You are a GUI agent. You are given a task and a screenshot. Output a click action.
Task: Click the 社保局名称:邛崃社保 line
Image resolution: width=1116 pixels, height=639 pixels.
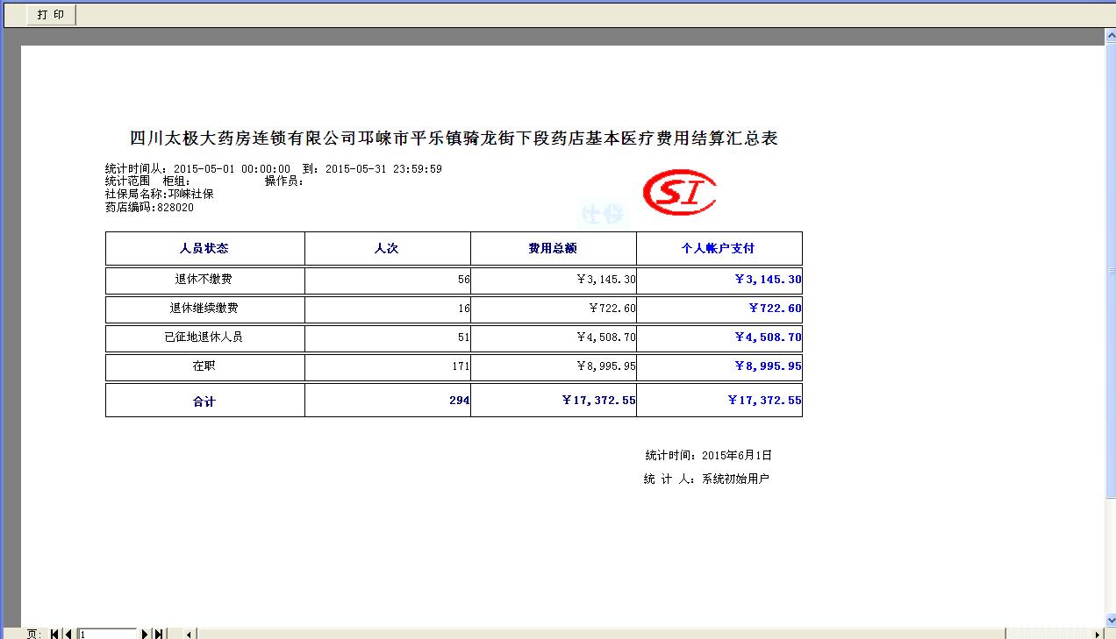(x=160, y=195)
